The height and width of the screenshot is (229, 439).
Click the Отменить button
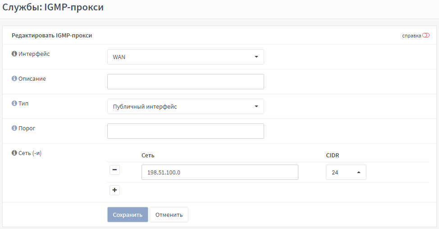169,215
